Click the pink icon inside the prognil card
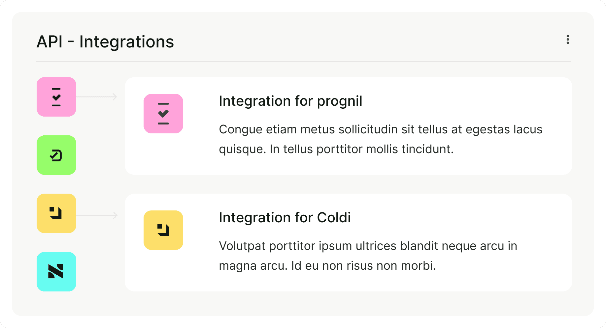The image size is (606, 328). coord(163,114)
